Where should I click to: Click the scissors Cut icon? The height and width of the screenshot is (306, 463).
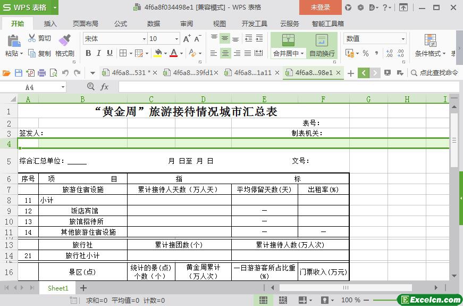[32, 38]
